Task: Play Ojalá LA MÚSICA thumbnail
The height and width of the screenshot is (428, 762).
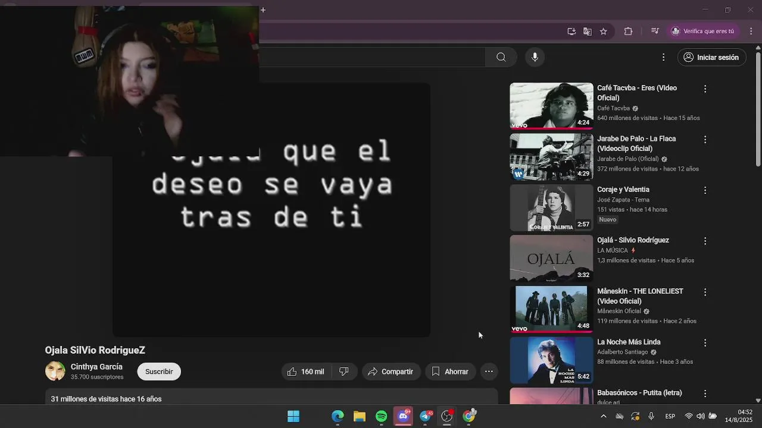Action: 551,259
